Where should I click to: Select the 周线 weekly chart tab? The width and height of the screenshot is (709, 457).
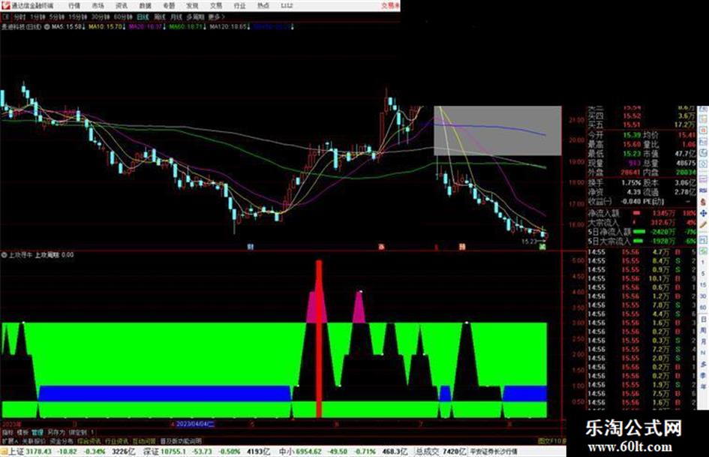click(x=160, y=17)
